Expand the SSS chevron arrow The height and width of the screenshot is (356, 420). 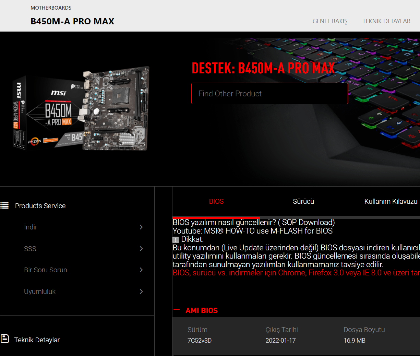(x=141, y=249)
